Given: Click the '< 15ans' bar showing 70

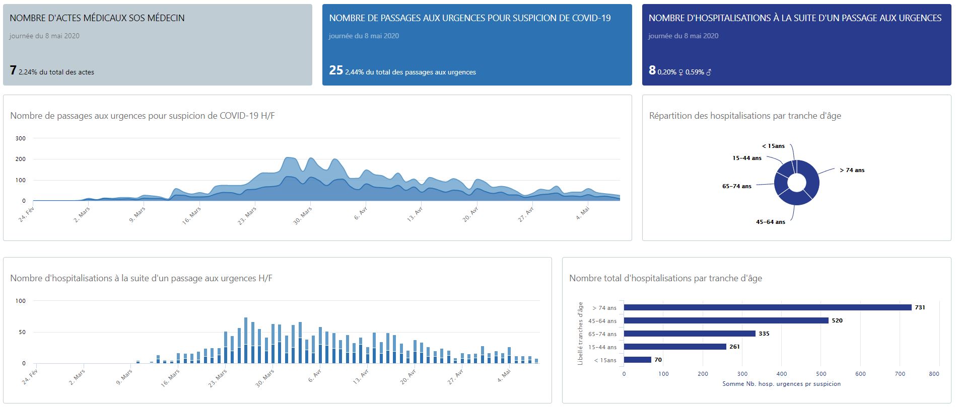Looking at the screenshot, I should pos(638,360).
